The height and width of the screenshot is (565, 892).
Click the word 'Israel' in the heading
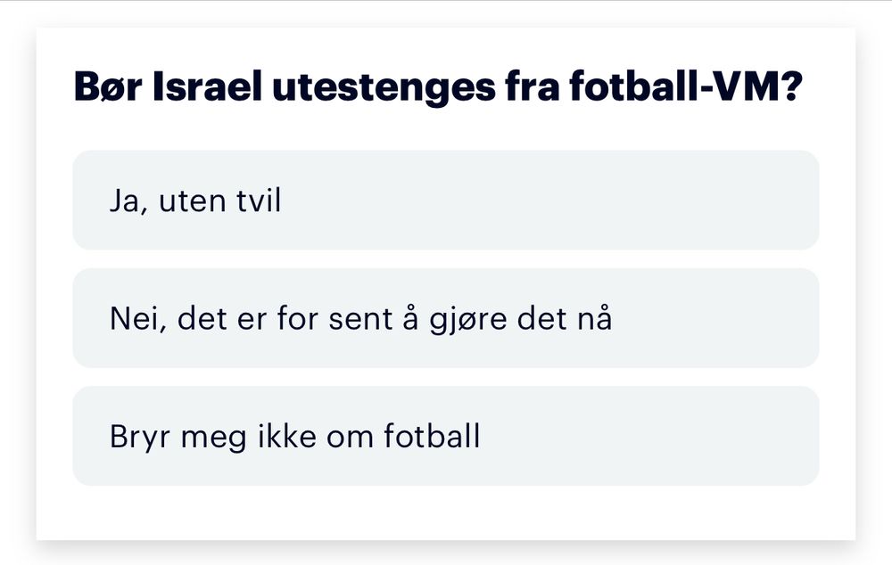click(x=208, y=86)
